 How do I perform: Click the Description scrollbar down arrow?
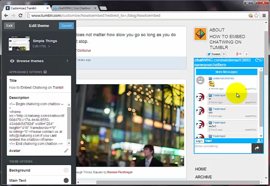pos(69,143)
